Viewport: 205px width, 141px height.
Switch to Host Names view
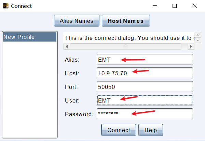pyautogui.click(x=126, y=21)
